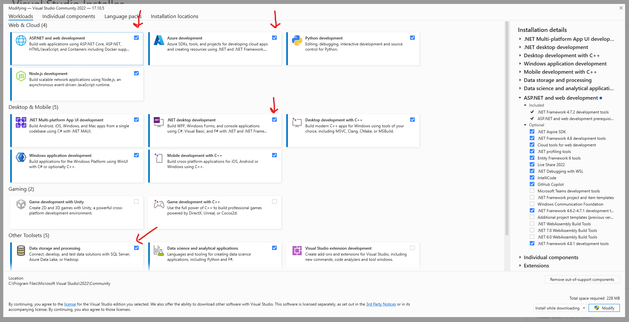Open the 3rd Party Notices link
This screenshot has width=629, height=322.
coord(381,304)
